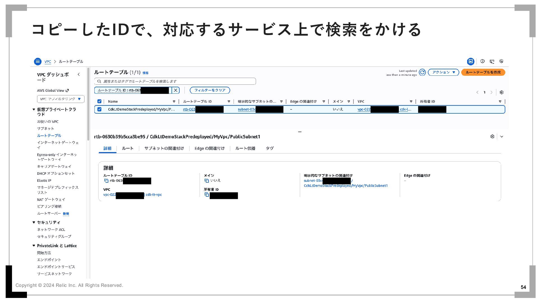The height and width of the screenshot is (303, 539).
Task: Switch to the サブネットの関連付け tab
Action: click(x=164, y=148)
